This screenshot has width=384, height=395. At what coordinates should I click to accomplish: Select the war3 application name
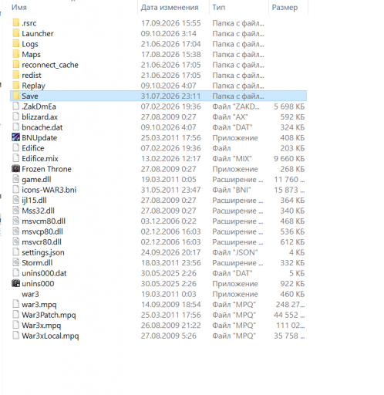(30, 294)
